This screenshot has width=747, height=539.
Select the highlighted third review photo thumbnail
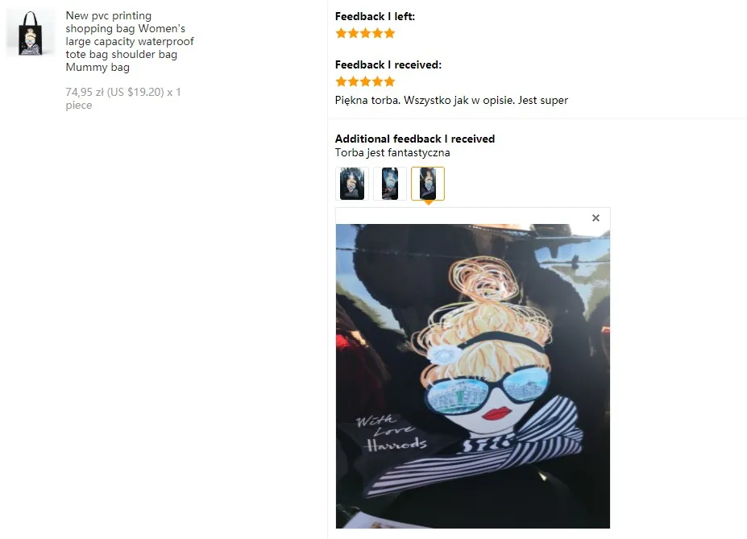pyautogui.click(x=428, y=184)
